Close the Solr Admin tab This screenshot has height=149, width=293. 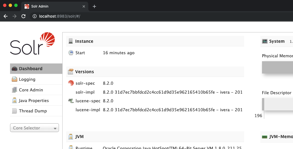(84, 6)
